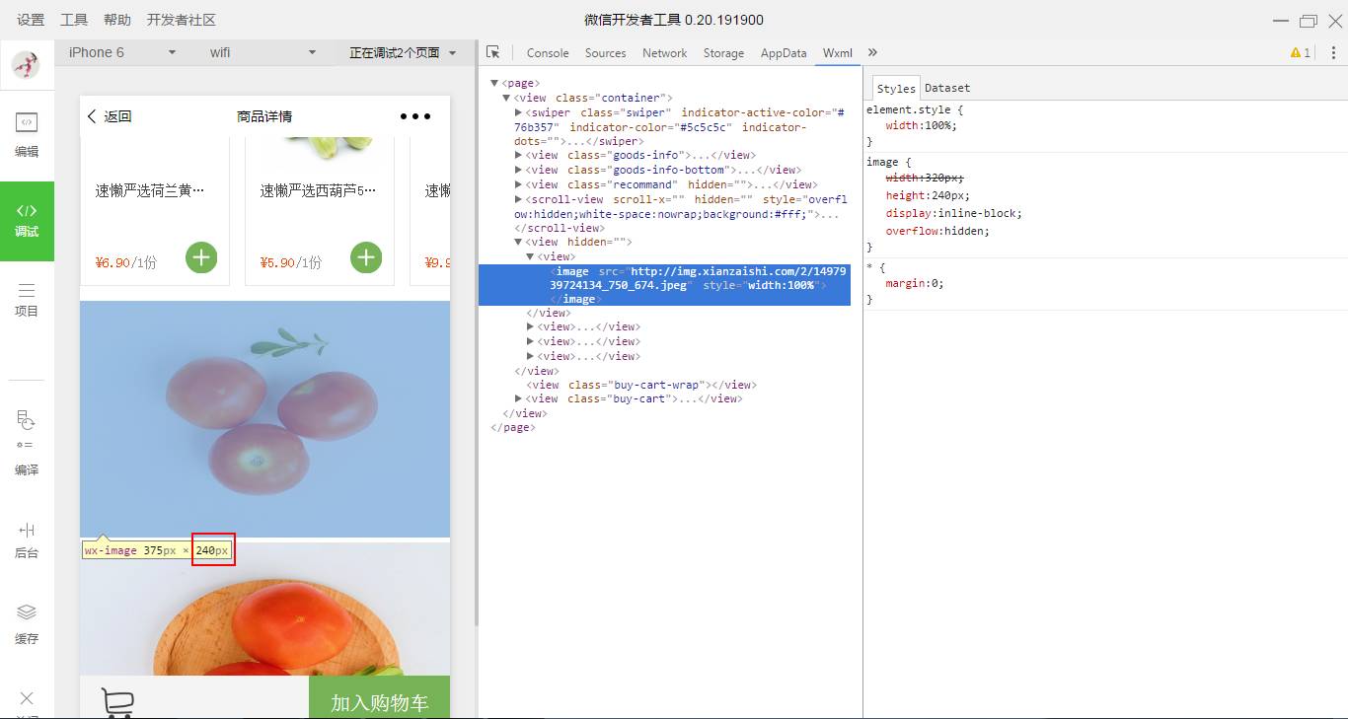
Task: Open the 缓存 cache sidebar icon
Action: (x=27, y=624)
